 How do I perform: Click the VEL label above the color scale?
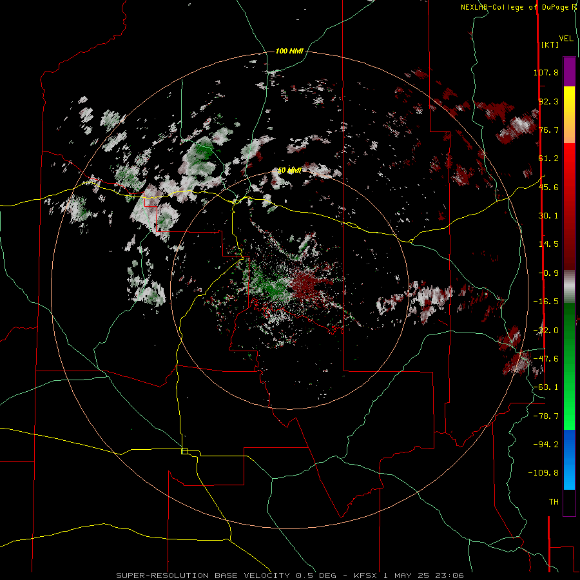tap(566, 39)
